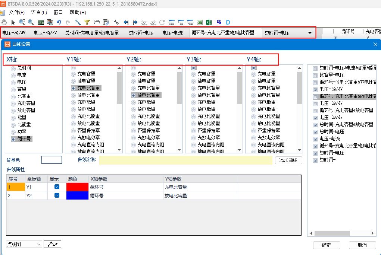The image size is (381, 255).
Task: Open the multi-curve windows icon
Action: (x=50, y=22)
